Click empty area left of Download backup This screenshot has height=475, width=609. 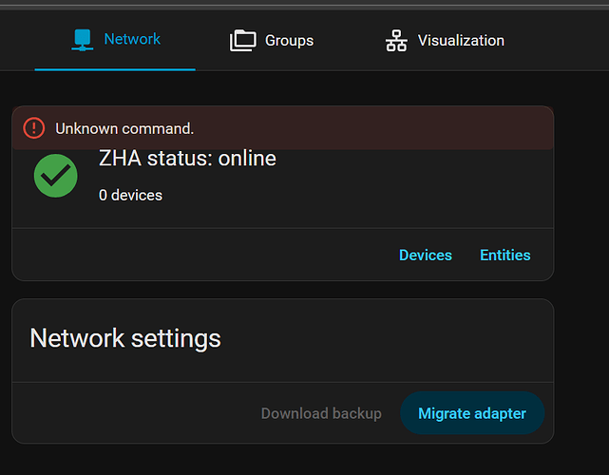133,413
